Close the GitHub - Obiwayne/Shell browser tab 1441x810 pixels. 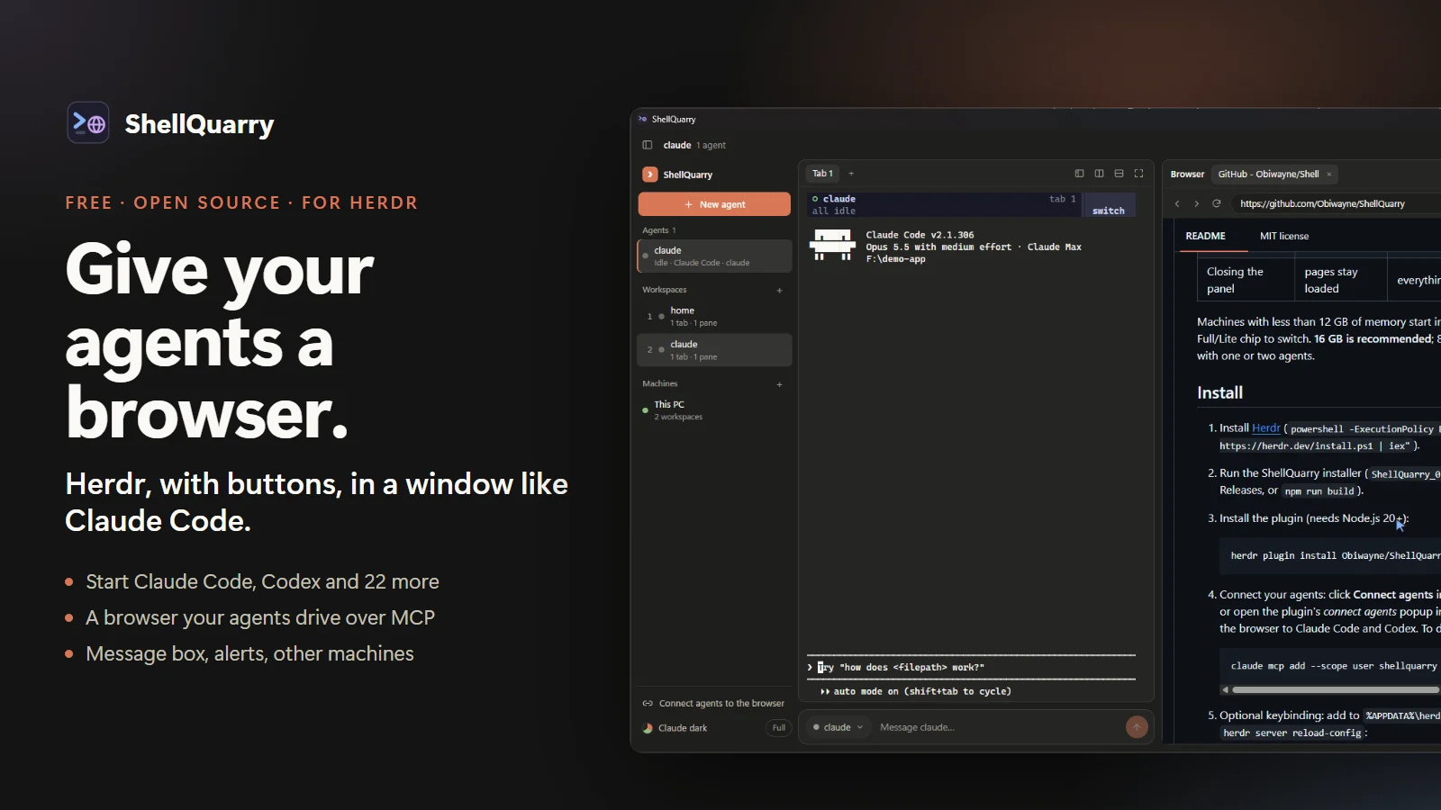(1329, 175)
